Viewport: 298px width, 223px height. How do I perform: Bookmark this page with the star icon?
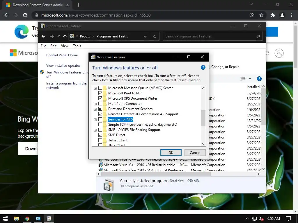click(261, 15)
